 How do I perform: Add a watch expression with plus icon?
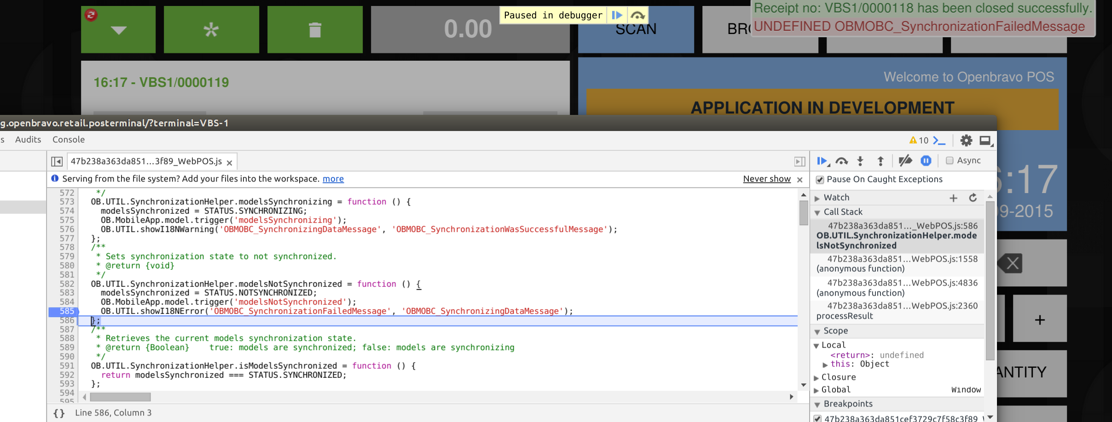click(953, 198)
